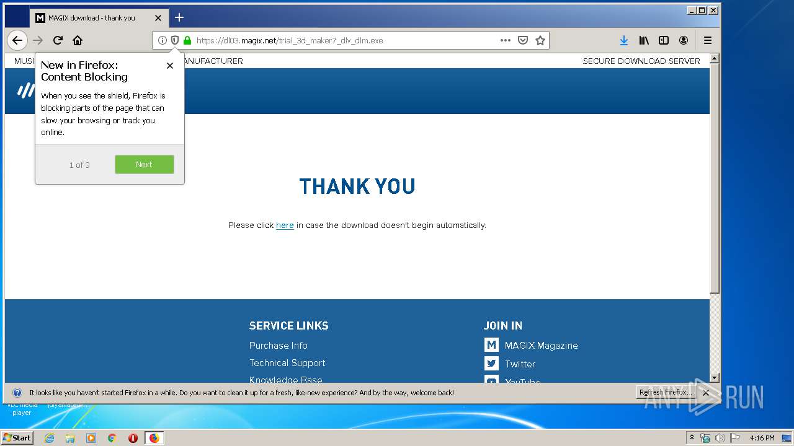Screen dimensions: 794x446
Task: Show site information icon in address bar
Action: pyautogui.click(x=163, y=40)
